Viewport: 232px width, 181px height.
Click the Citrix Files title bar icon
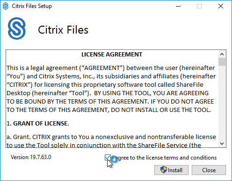click(x=6, y=6)
